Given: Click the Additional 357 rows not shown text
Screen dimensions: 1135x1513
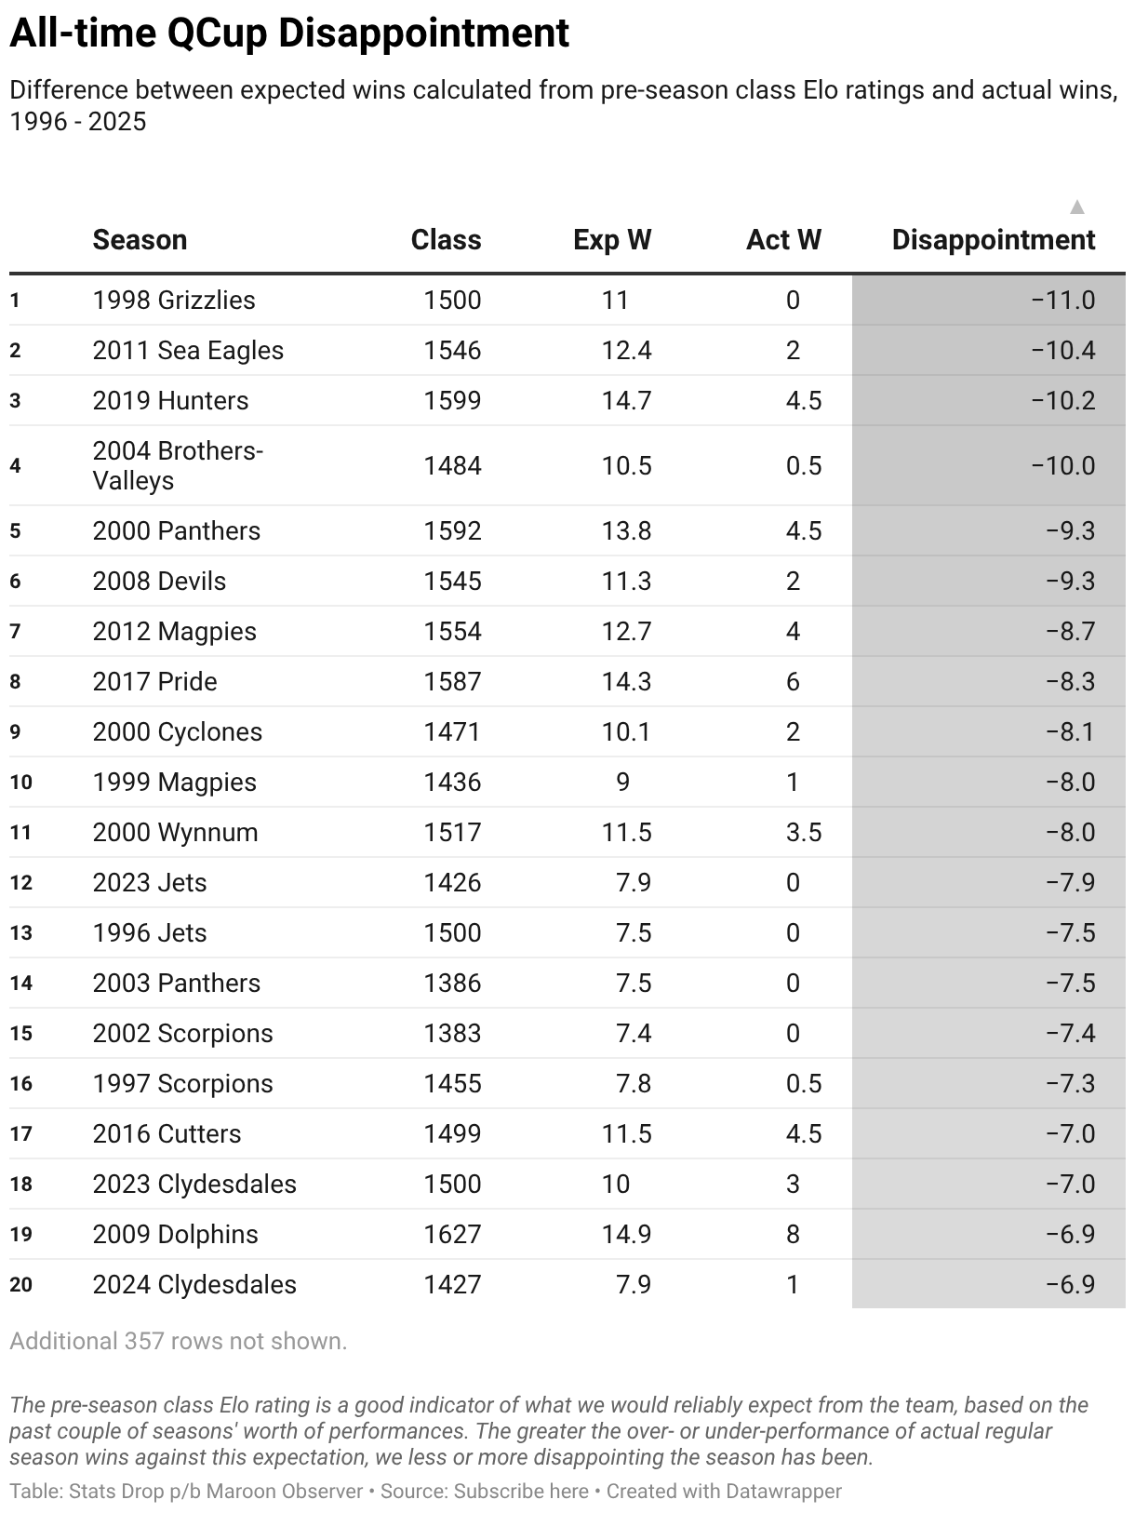Looking at the screenshot, I should pyautogui.click(x=178, y=1341).
